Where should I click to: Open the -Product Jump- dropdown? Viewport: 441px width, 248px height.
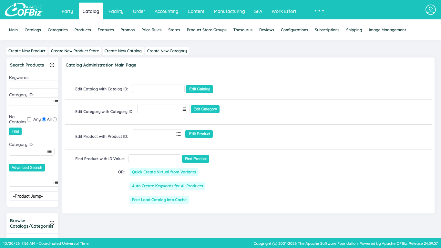(34, 196)
